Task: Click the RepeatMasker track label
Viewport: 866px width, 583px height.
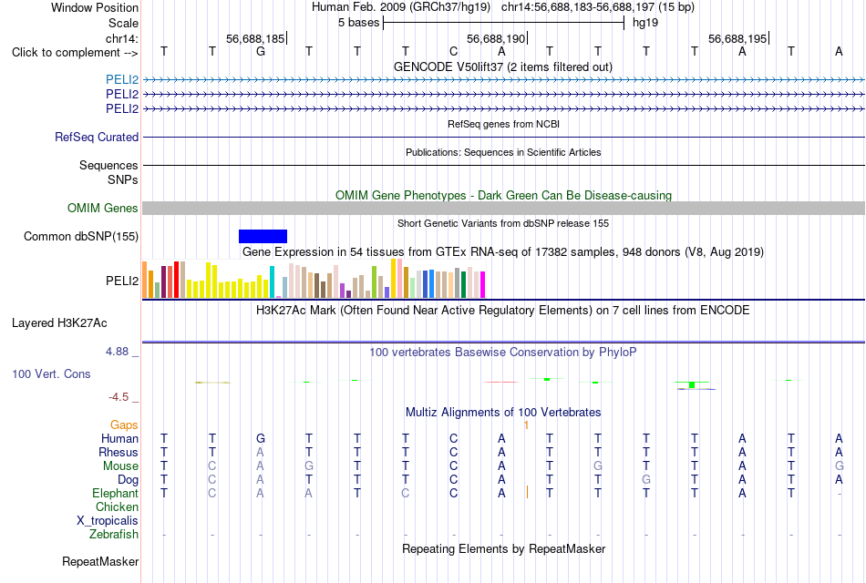Action: 100,561
